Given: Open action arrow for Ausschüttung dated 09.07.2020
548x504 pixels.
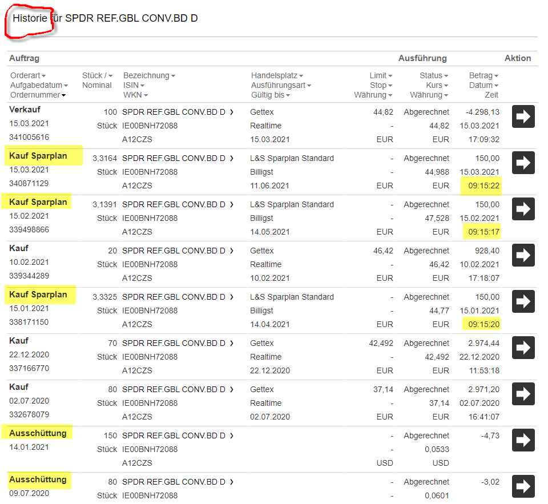Looking at the screenshot, I should pyautogui.click(x=523, y=486).
